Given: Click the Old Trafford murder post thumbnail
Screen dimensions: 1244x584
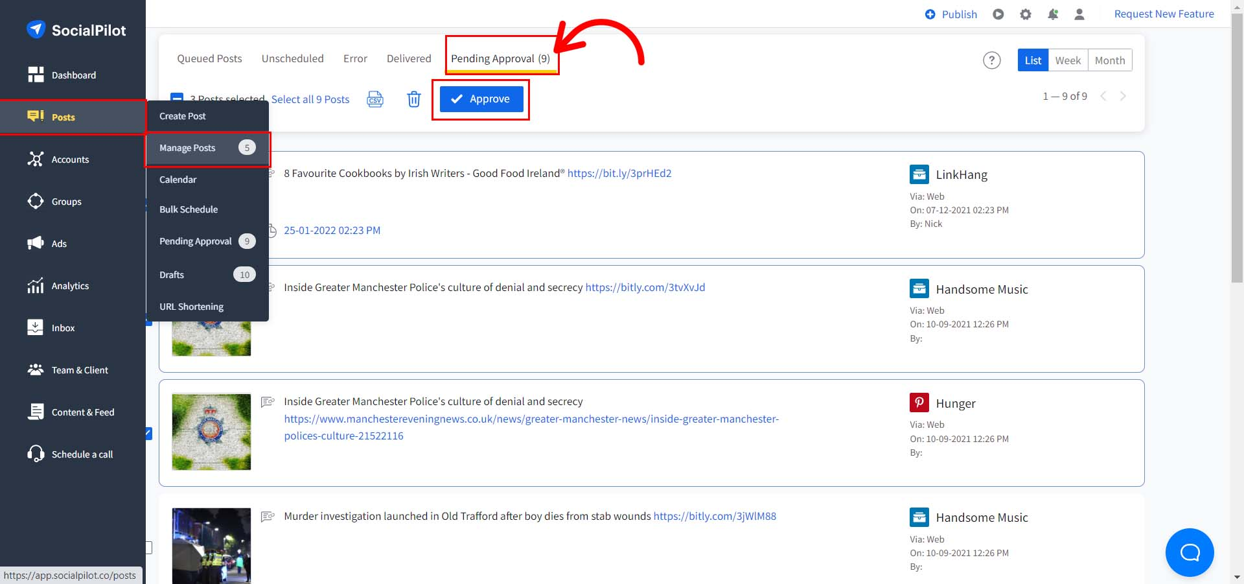Looking at the screenshot, I should point(211,546).
